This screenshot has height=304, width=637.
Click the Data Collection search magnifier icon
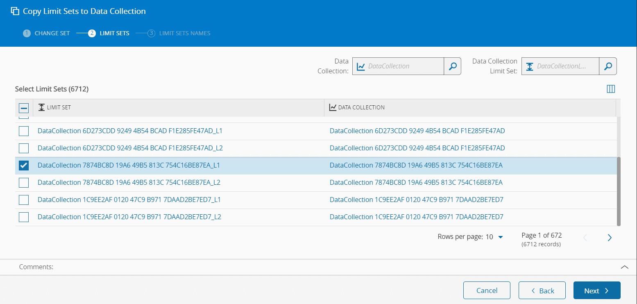[x=452, y=66]
